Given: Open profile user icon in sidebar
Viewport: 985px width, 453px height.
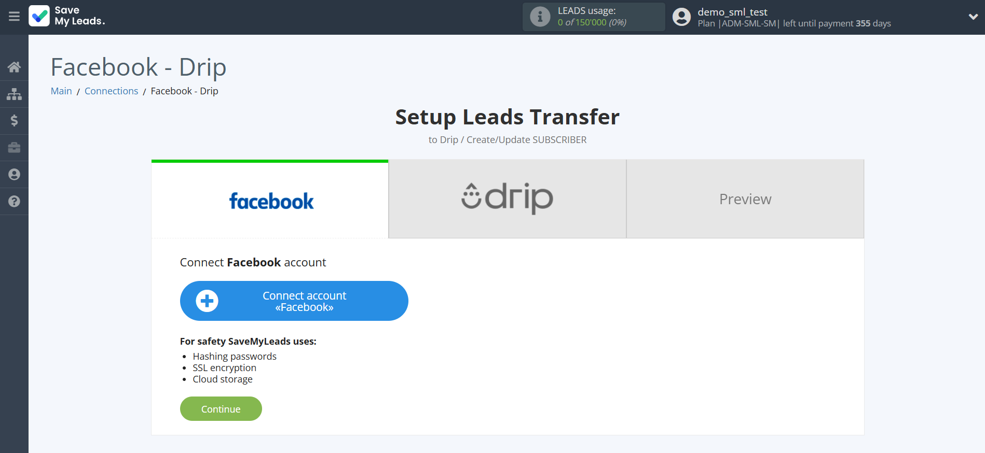Looking at the screenshot, I should coord(14,175).
